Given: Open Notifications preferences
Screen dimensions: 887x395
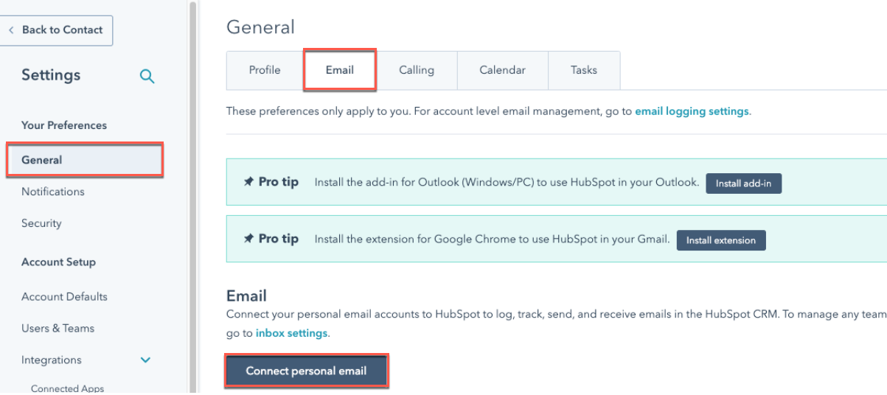Looking at the screenshot, I should (x=53, y=192).
